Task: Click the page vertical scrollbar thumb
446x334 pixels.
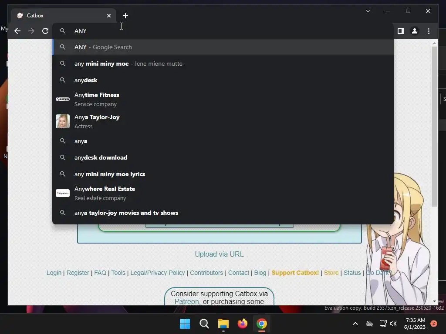Action: coord(434,127)
